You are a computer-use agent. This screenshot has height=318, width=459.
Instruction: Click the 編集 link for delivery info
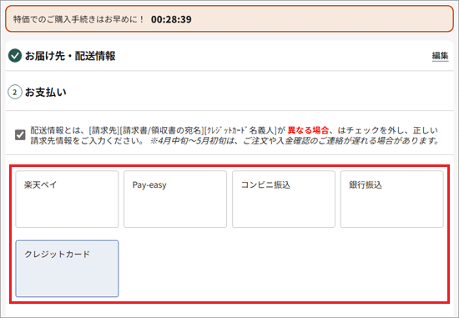(x=440, y=55)
